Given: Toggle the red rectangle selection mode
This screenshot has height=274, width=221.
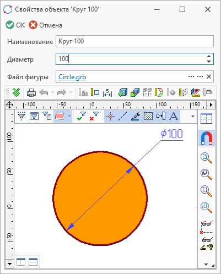Looking at the screenshot, I should click(60, 116).
